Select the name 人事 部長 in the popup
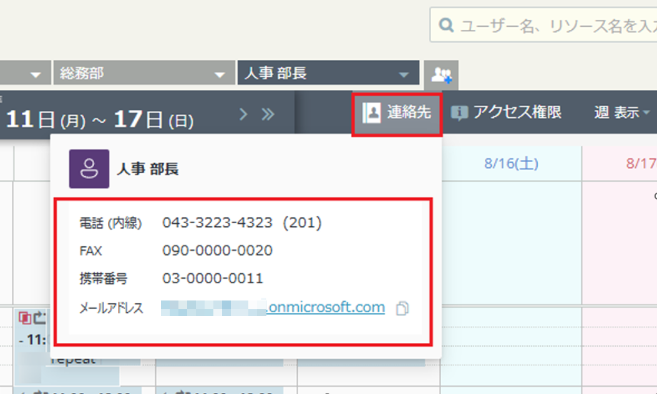This screenshot has height=394, width=657. point(148,169)
